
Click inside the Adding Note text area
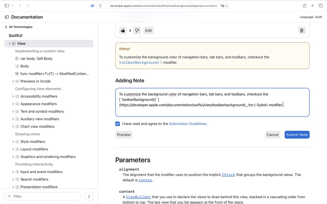coord(212,102)
